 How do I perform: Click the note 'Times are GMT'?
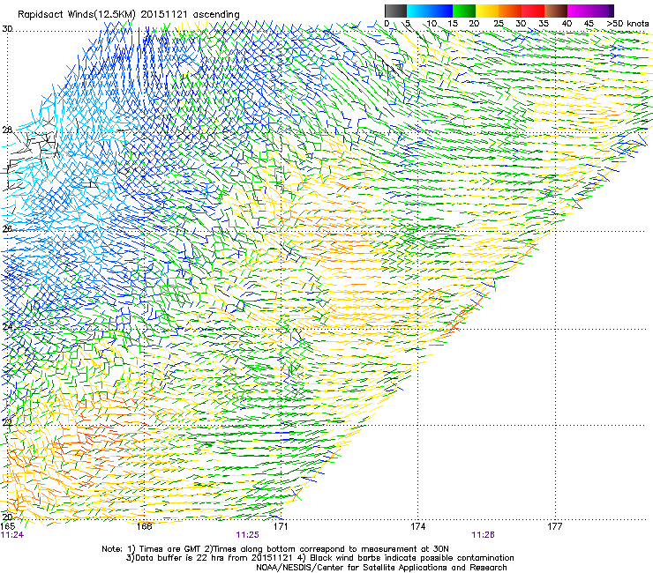[x=170, y=549]
